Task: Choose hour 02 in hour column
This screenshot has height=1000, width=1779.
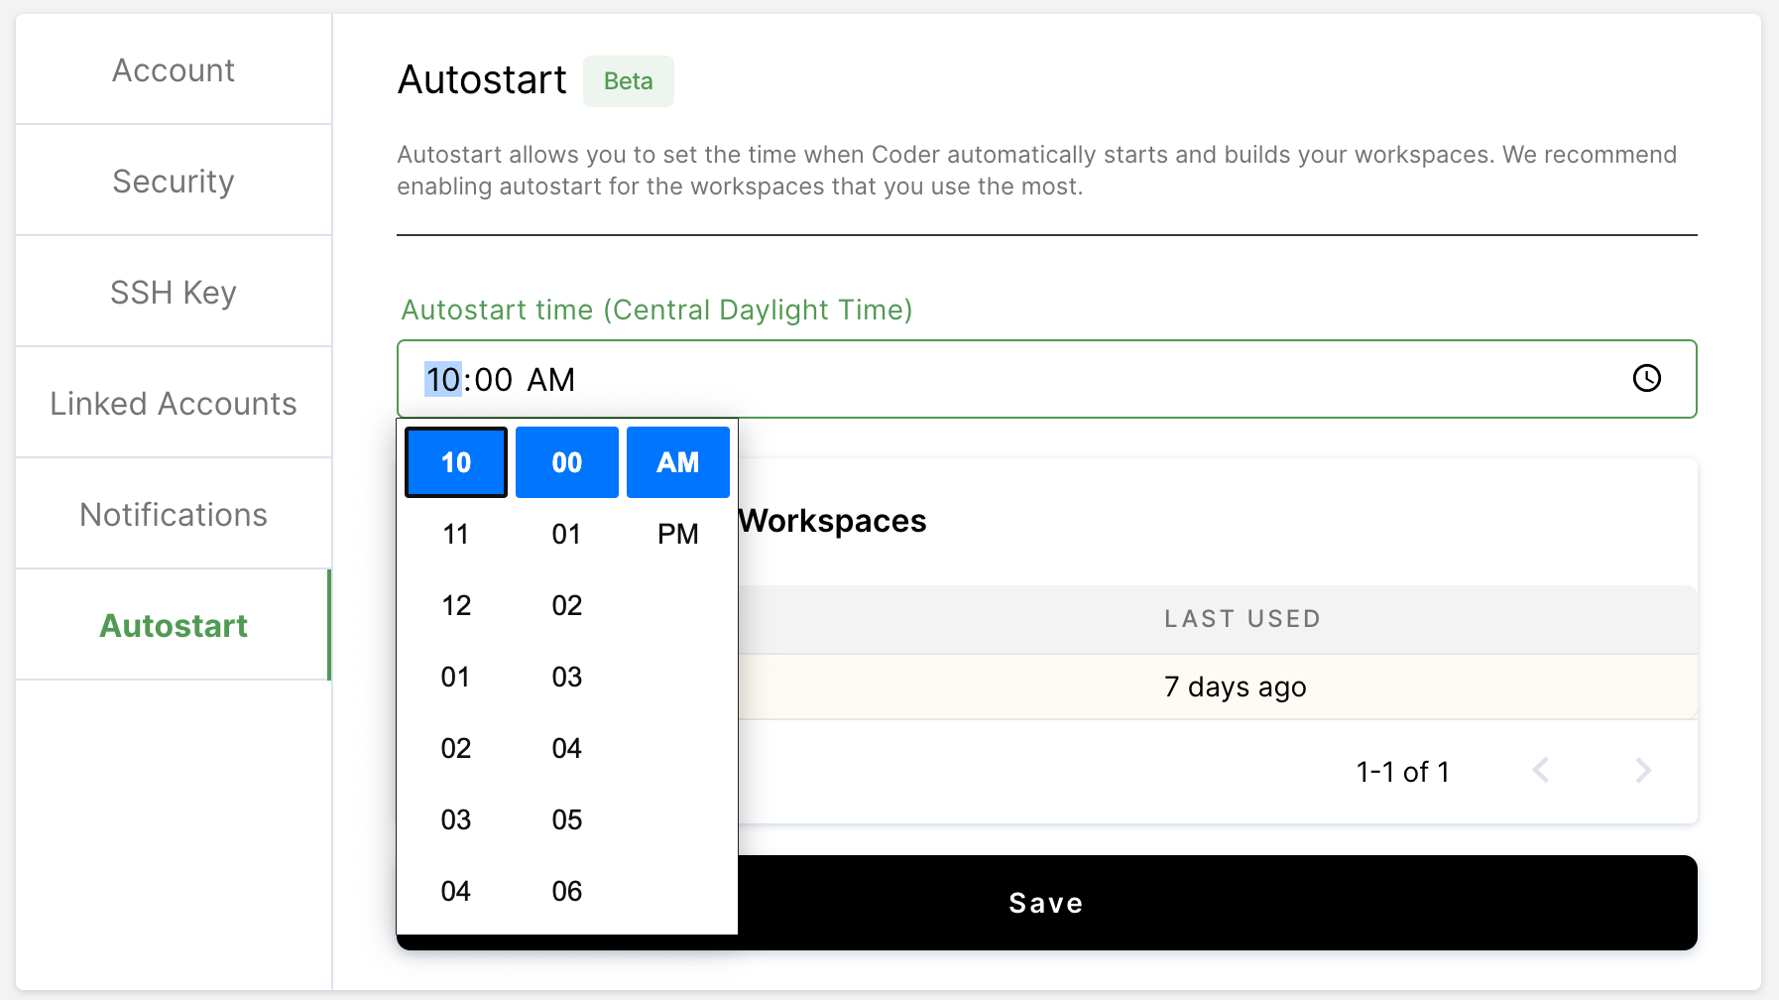Action: click(456, 748)
